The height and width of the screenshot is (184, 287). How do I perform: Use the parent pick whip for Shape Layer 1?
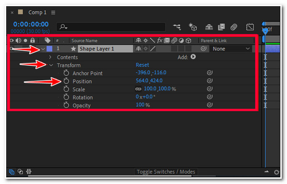(x=203, y=49)
